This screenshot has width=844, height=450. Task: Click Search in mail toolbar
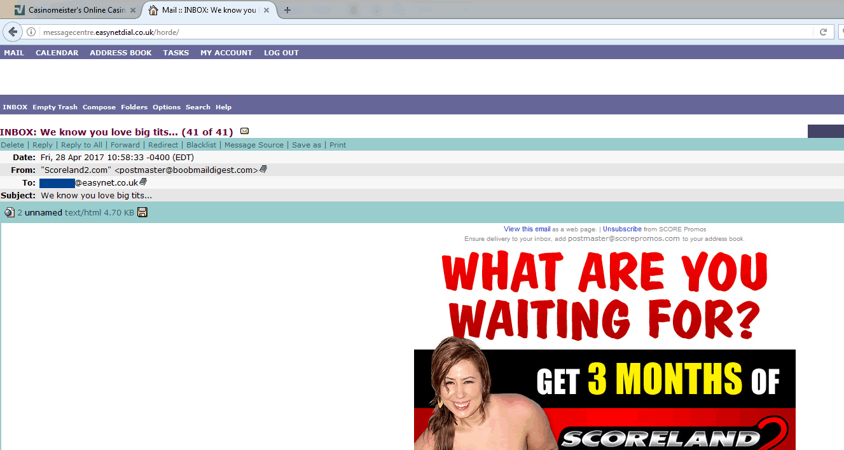(198, 107)
